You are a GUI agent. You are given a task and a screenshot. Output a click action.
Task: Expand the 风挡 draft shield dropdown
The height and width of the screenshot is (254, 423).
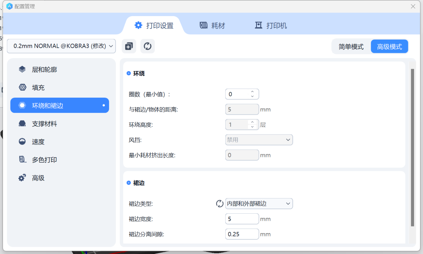click(x=259, y=140)
